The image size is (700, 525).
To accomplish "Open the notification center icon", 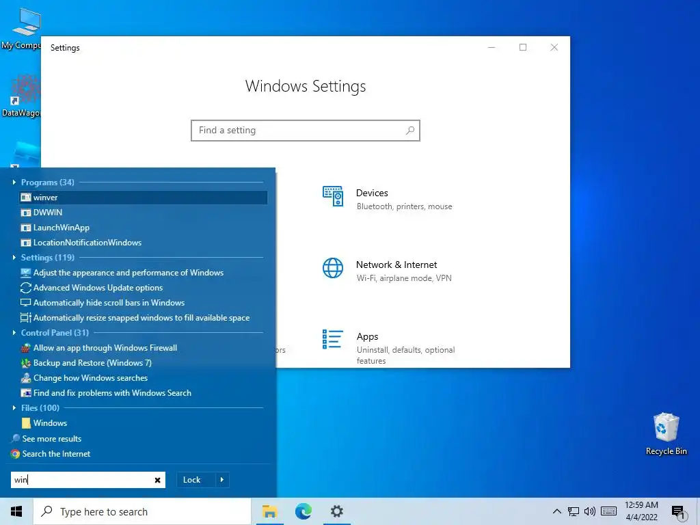I will click(x=679, y=512).
